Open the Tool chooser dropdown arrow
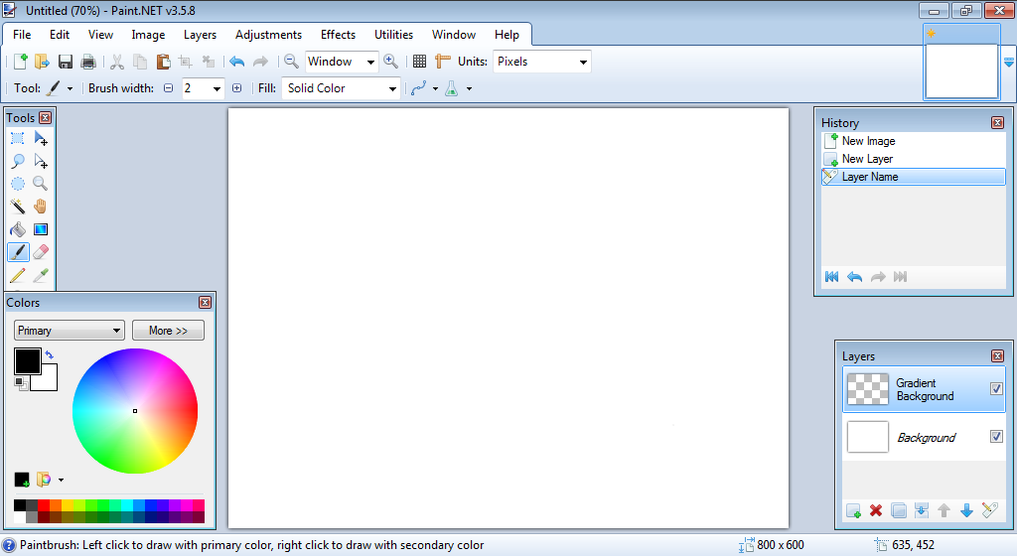This screenshot has width=1017, height=556. click(x=71, y=88)
